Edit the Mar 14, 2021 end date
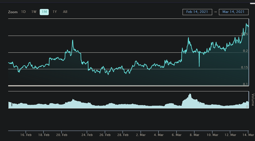 [x=234, y=12]
